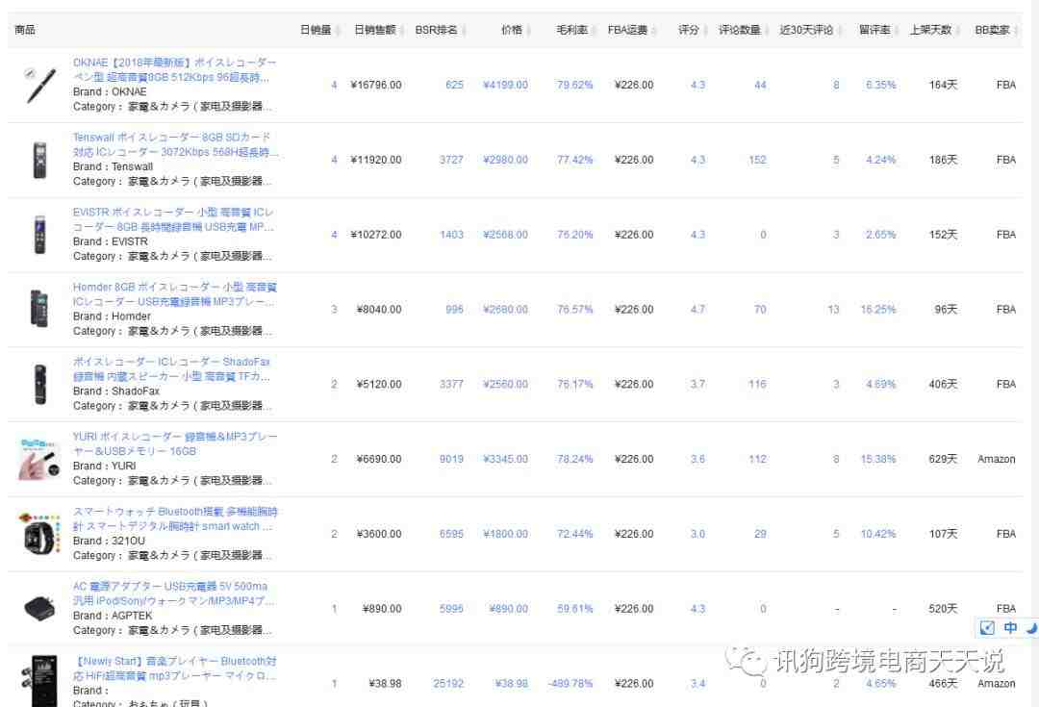Image resolution: width=1039 pixels, height=707 pixels.
Task: Click the sort icon beside 评论数量 header
Action: (766, 31)
